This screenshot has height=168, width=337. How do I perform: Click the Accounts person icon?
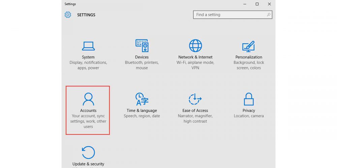(88, 99)
